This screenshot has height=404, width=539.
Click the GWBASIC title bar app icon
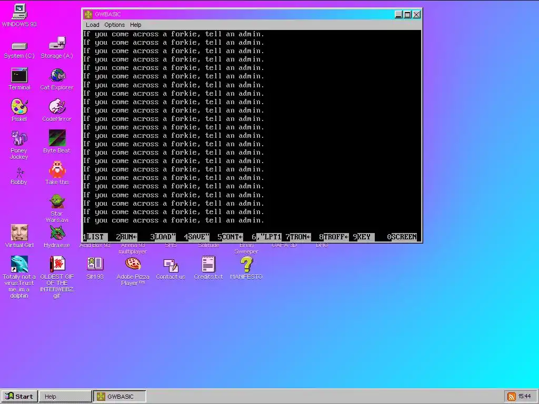coord(88,14)
